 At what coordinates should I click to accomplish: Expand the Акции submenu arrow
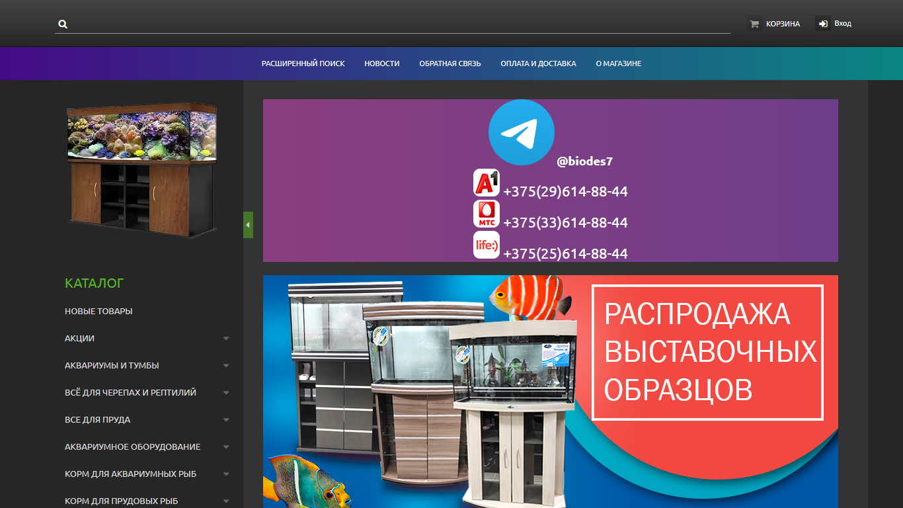coord(226,338)
